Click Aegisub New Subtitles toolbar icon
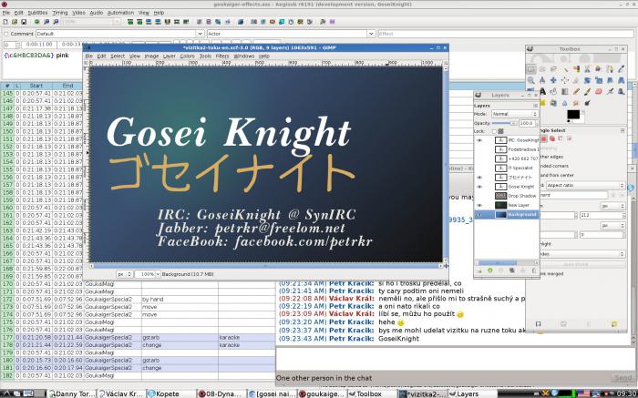The width and height of the screenshot is (638, 398). pyautogui.click(x=5, y=22)
